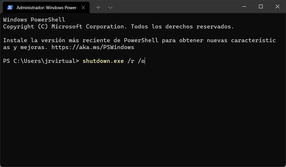Expand the new tab profiles dropdown chevron

click(110, 7)
